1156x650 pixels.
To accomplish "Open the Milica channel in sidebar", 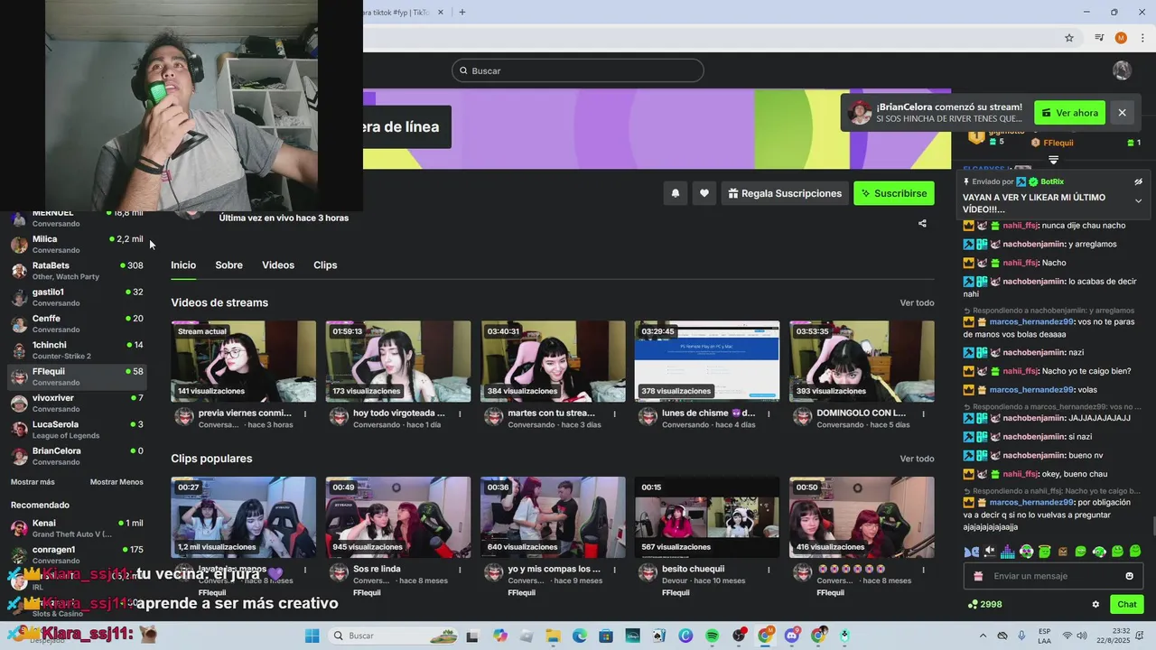I will point(77,245).
